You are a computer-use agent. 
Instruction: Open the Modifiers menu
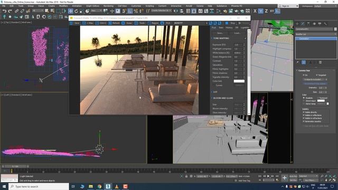pos(63,6)
